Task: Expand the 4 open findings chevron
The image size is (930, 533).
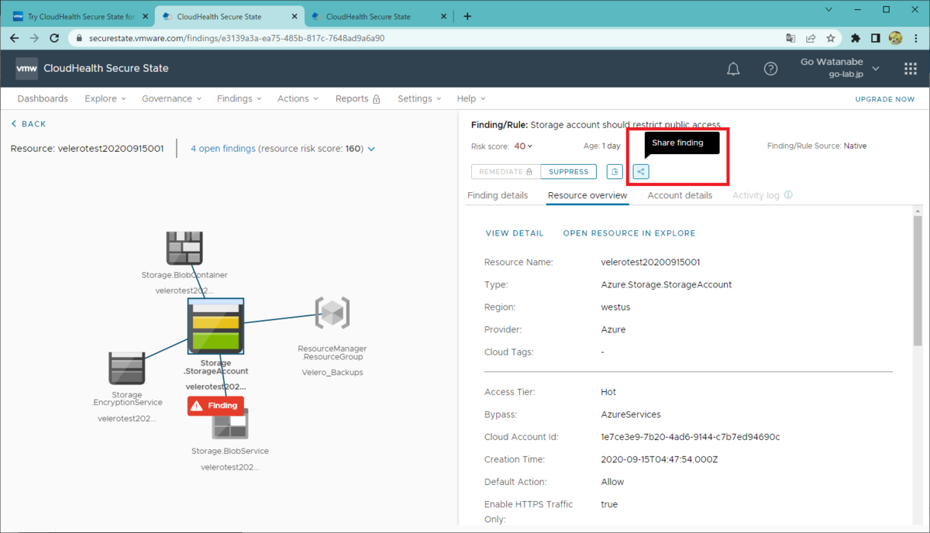Action: (x=371, y=149)
